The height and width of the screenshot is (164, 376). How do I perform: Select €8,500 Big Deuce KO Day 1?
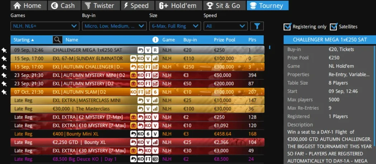(138, 159)
